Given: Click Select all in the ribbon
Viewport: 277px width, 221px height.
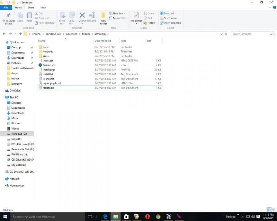Looking at the screenshot, I should [167, 13].
